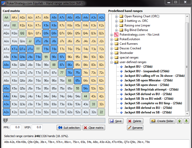Click the Card Runners folder icon
This screenshot has height=148, width=192.
tap(116, 44)
